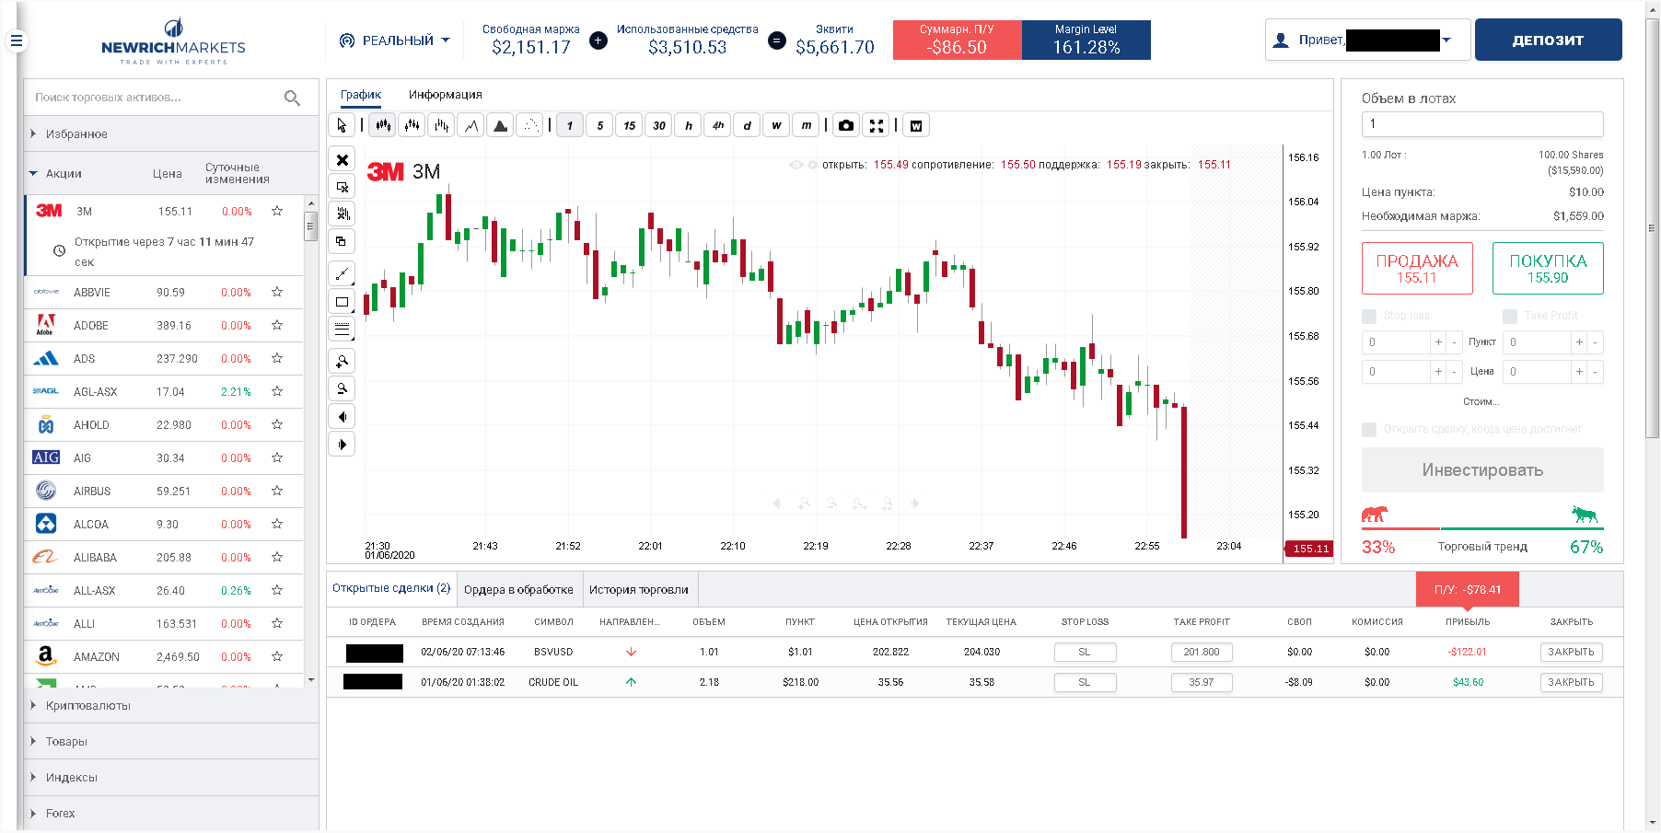Image resolution: width=1661 pixels, height=833 pixels.
Task: Set chart timeframe to 5 minutes
Action: (599, 125)
